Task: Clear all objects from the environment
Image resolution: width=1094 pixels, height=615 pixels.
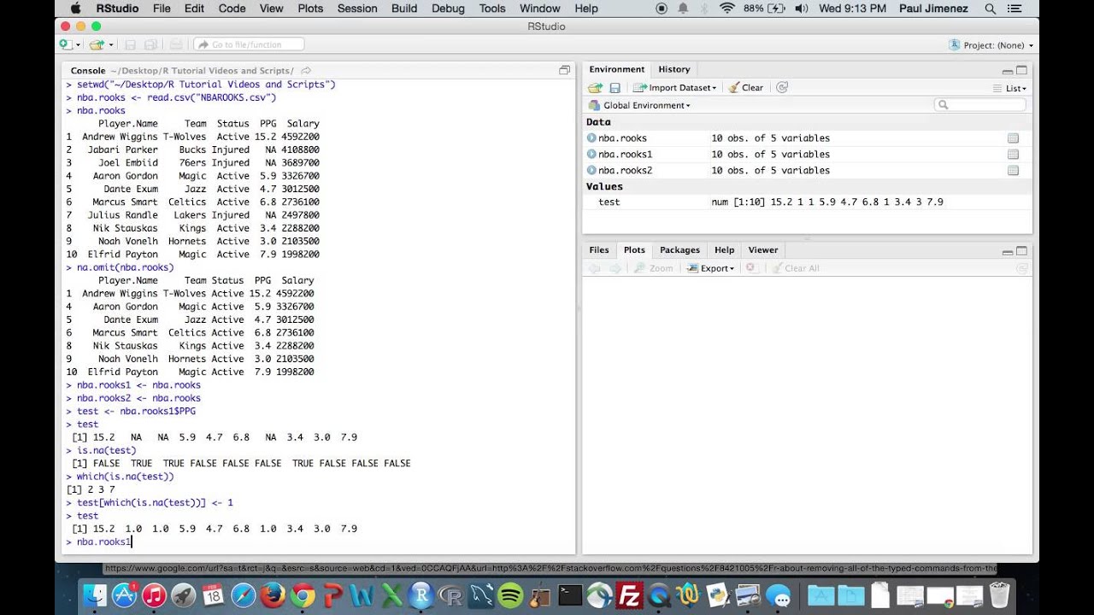Action: [746, 87]
